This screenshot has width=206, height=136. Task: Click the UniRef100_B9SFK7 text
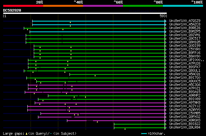pos(185,67)
